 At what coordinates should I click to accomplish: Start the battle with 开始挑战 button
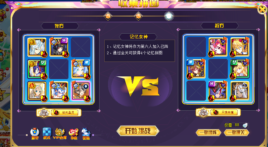[x=138, y=131]
